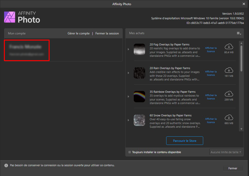Click the ID text line

(x=215, y=23)
